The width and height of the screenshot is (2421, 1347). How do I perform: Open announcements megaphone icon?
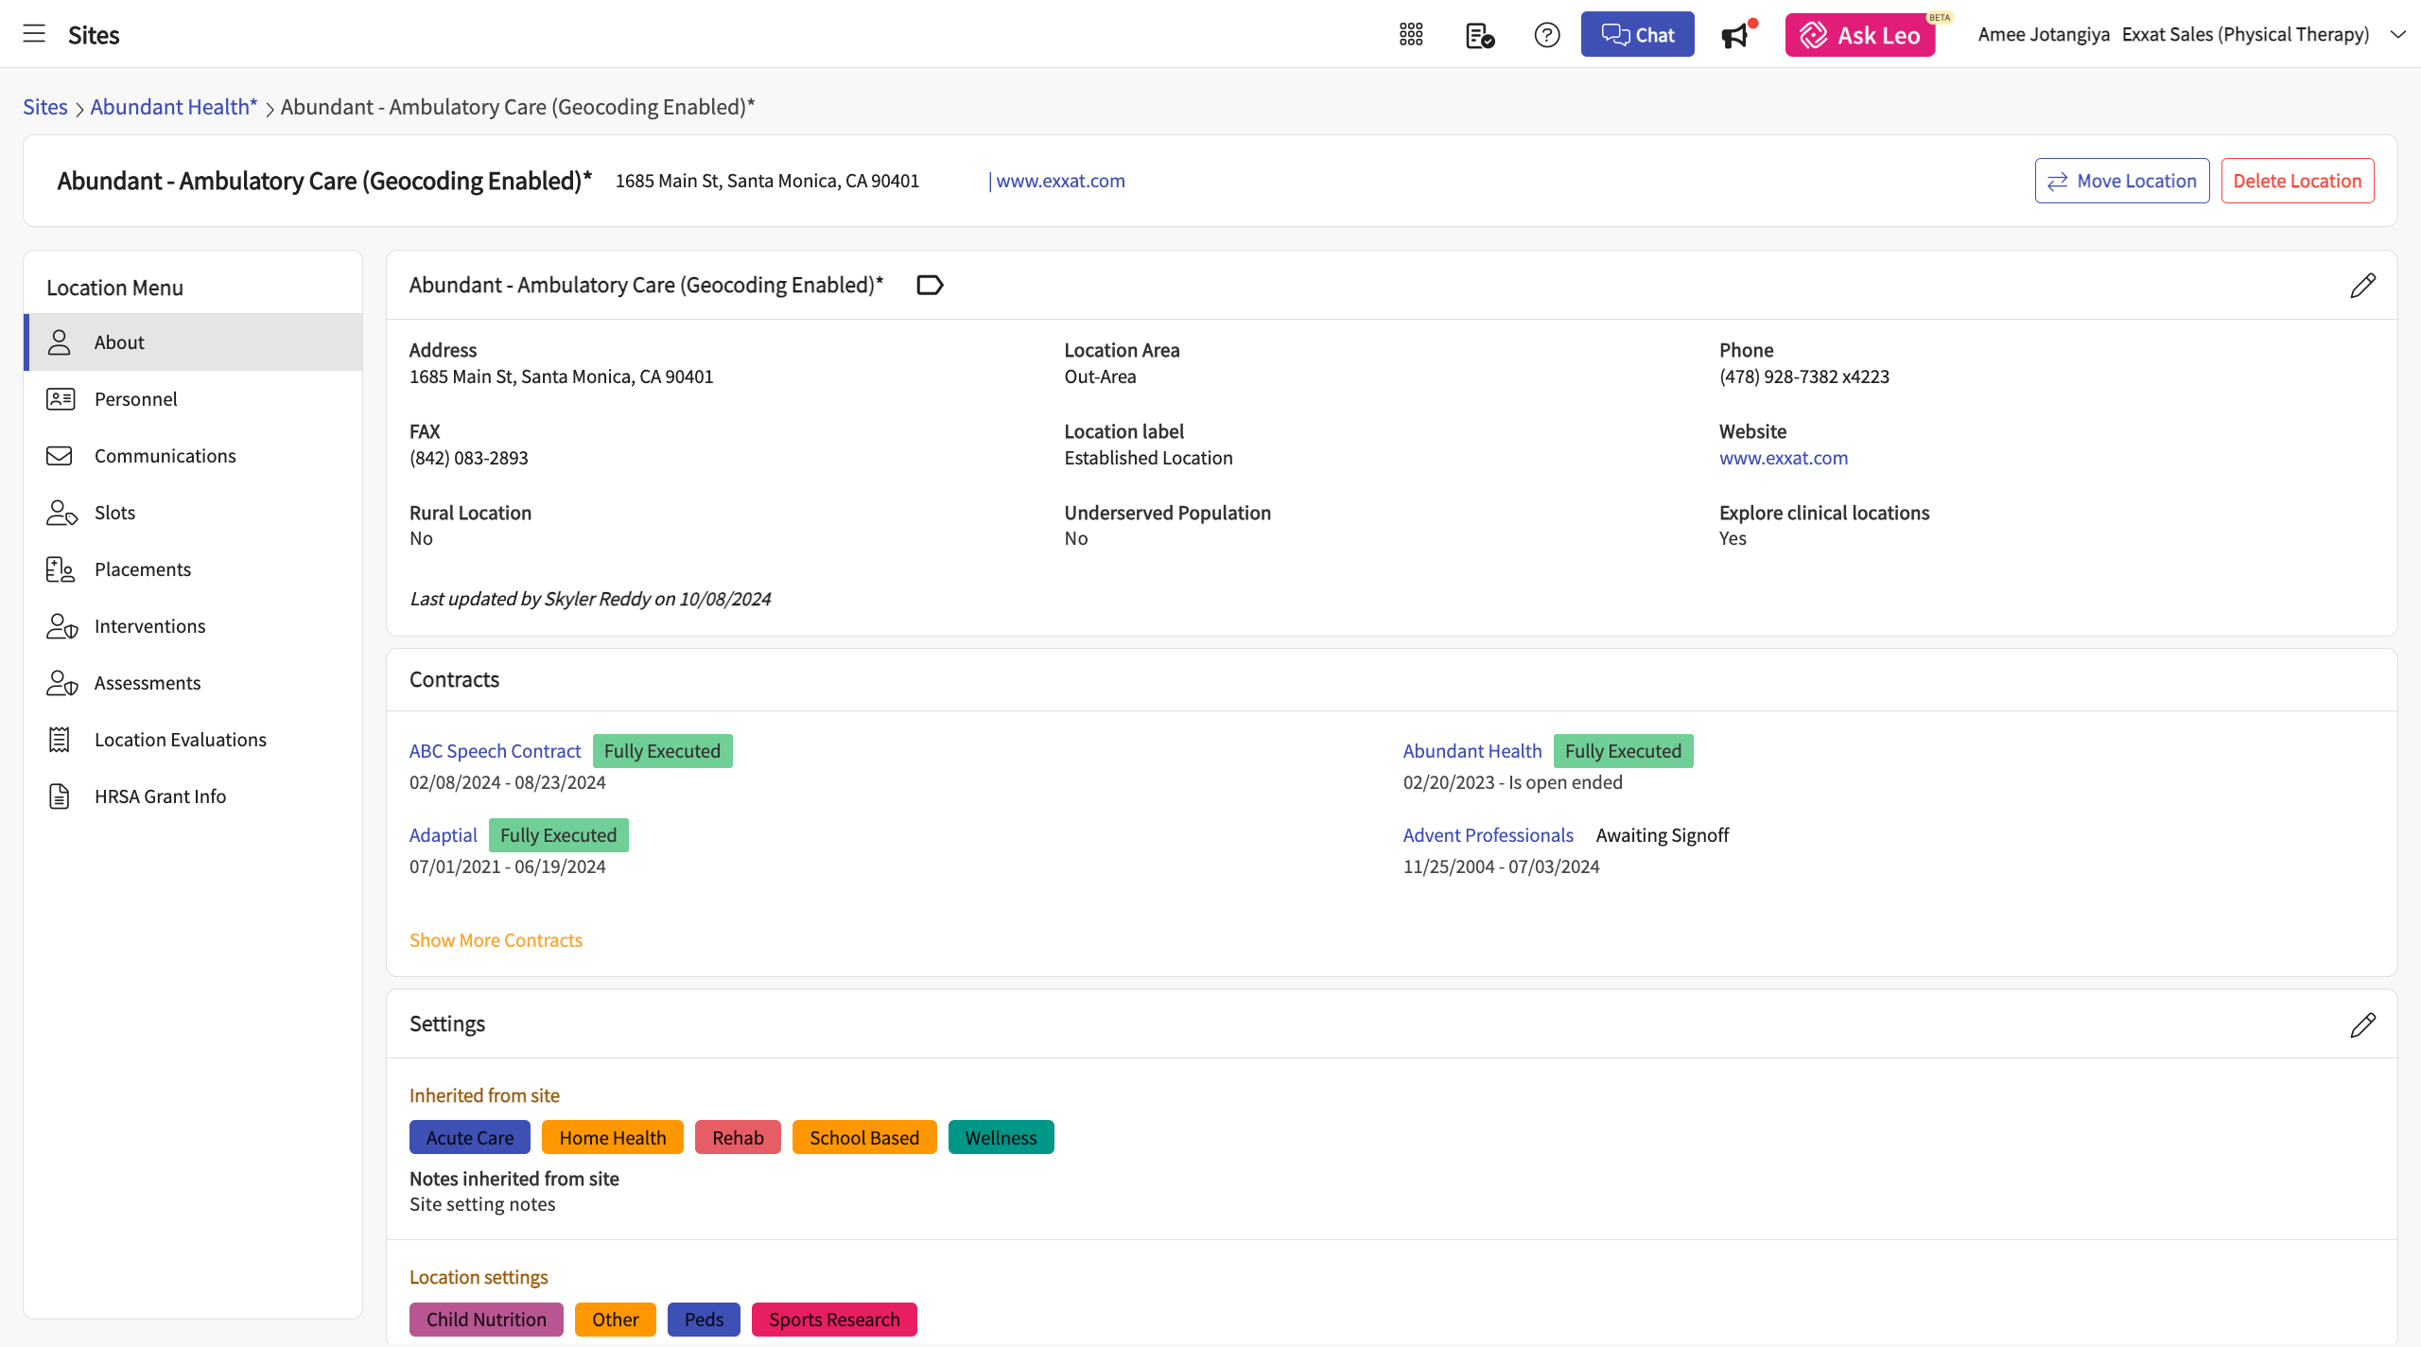[1735, 35]
